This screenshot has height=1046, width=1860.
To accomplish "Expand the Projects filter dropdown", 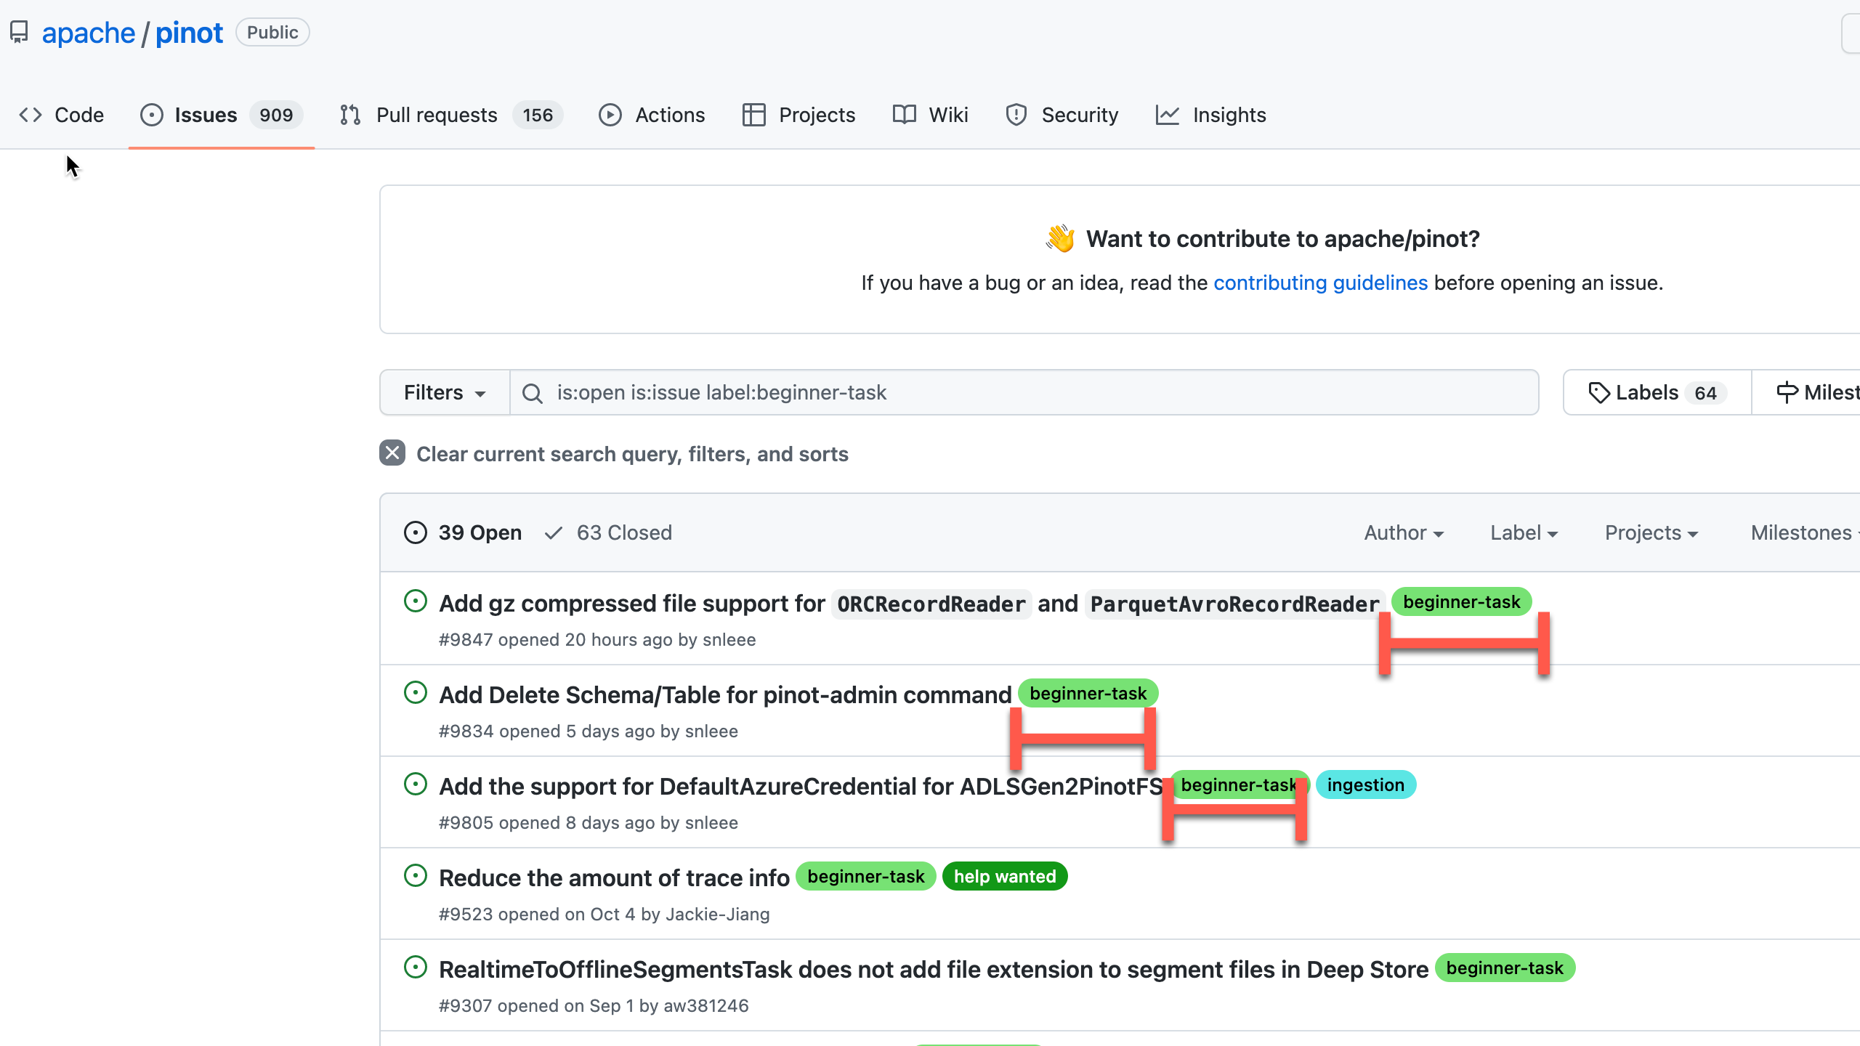I will [1651, 532].
